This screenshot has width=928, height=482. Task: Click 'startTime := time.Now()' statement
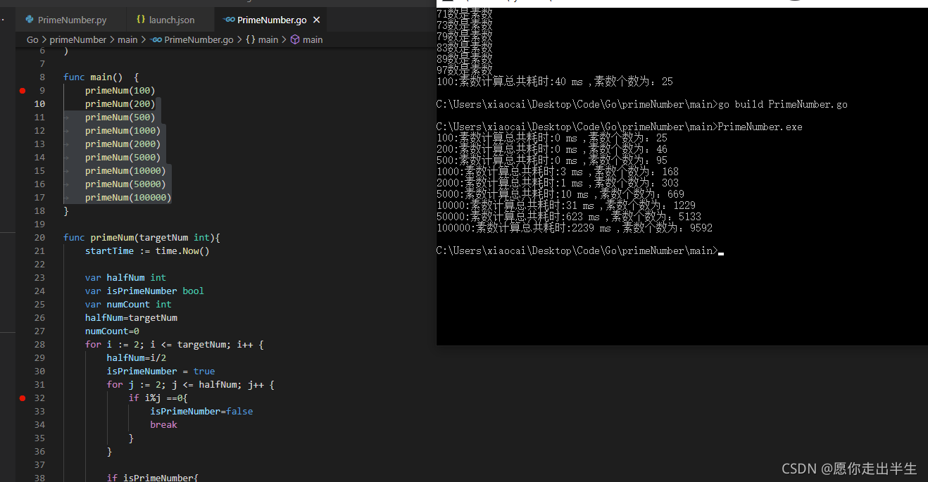pyautogui.click(x=148, y=250)
